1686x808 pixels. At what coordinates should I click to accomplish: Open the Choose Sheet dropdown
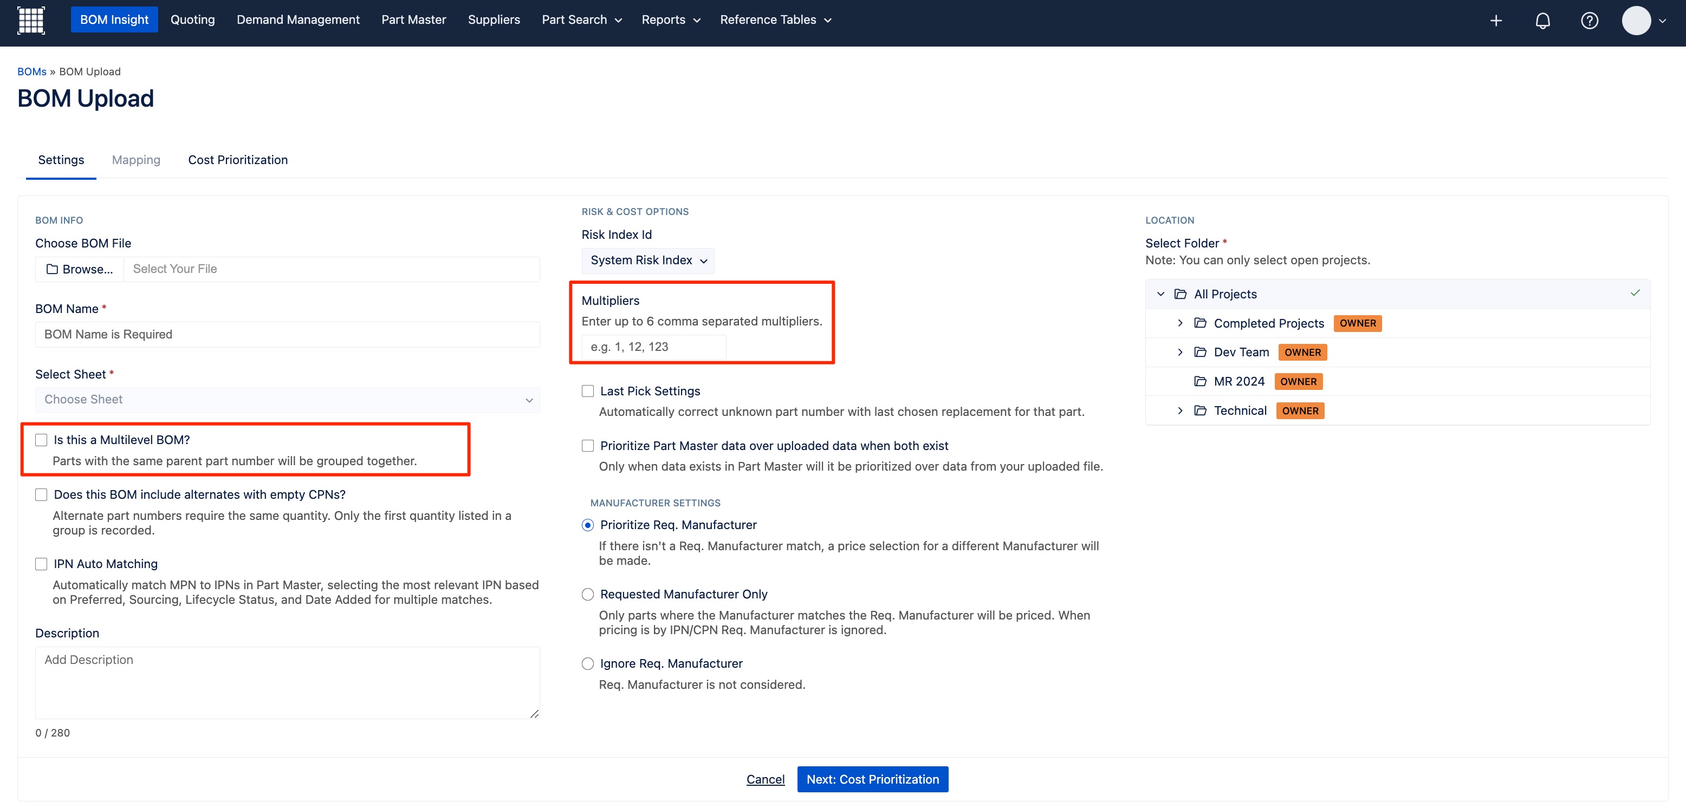287,400
